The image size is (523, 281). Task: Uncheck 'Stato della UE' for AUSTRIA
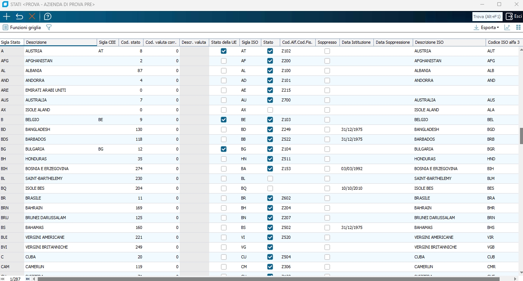[224, 51]
